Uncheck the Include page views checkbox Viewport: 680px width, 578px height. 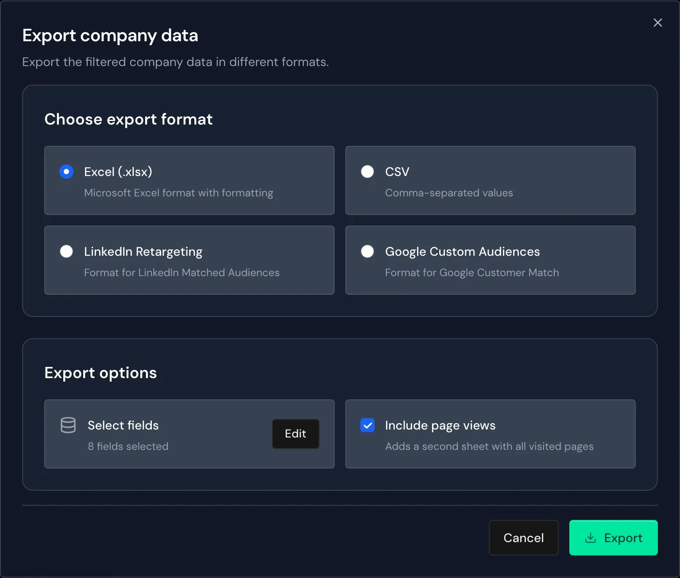pos(367,425)
